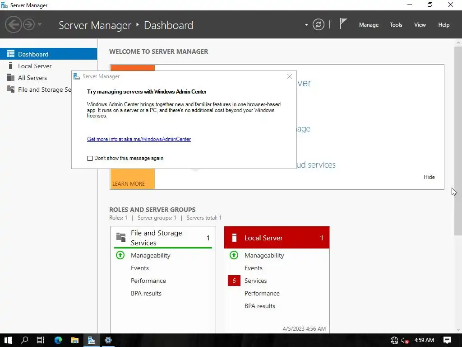Click the scrollbar down arrow

click(458, 330)
